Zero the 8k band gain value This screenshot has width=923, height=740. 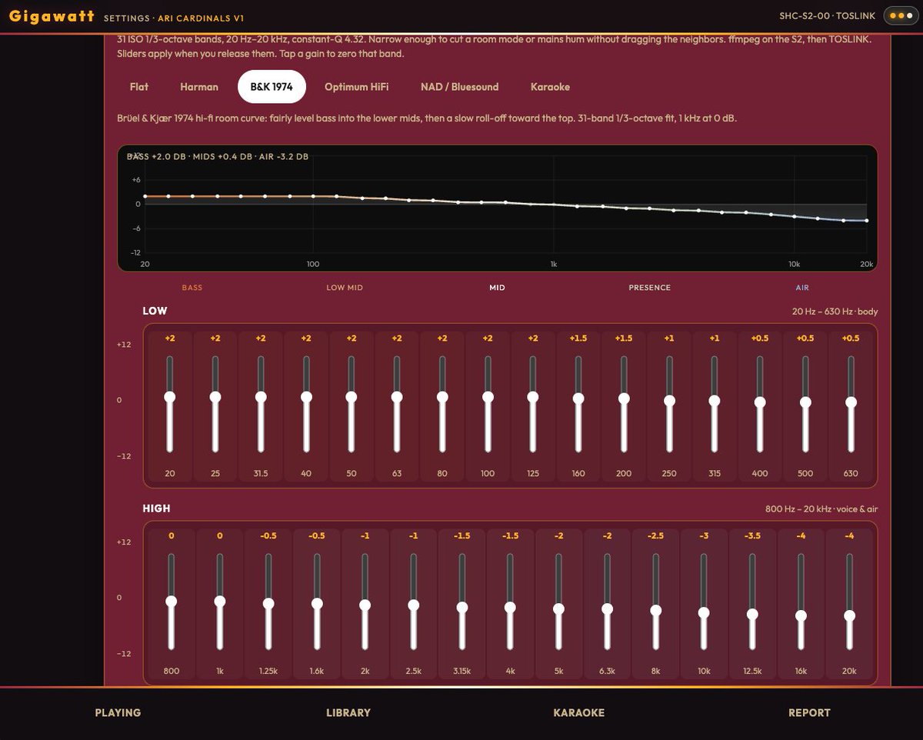click(656, 536)
